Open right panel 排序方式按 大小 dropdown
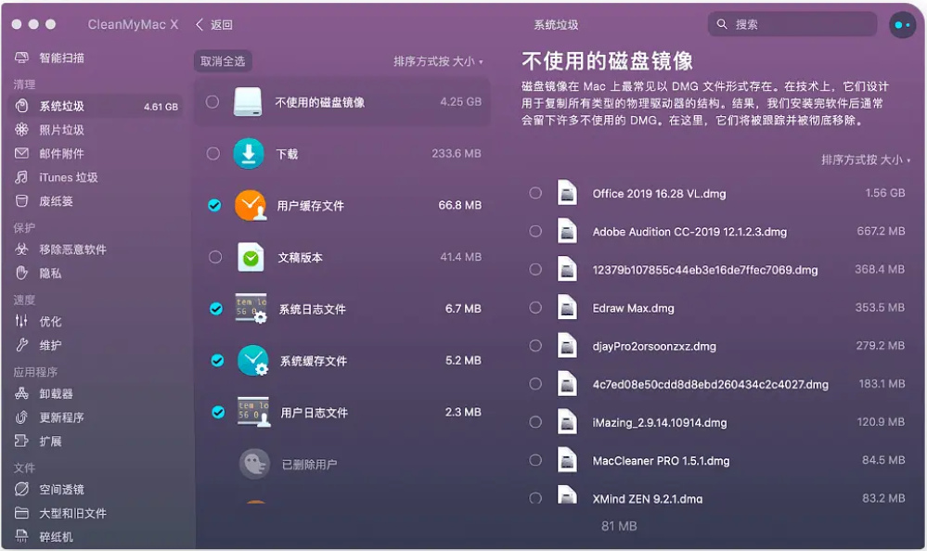927x551 pixels. click(x=866, y=160)
